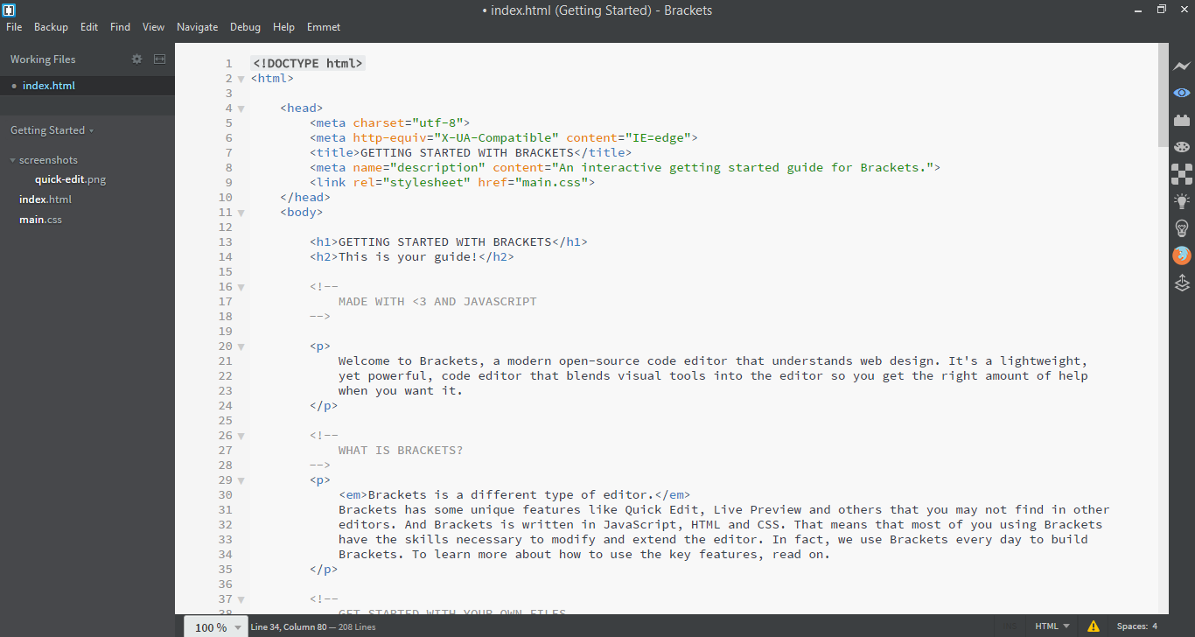Open quick-edit.png in the file tree
The height and width of the screenshot is (637, 1195).
[x=70, y=179]
